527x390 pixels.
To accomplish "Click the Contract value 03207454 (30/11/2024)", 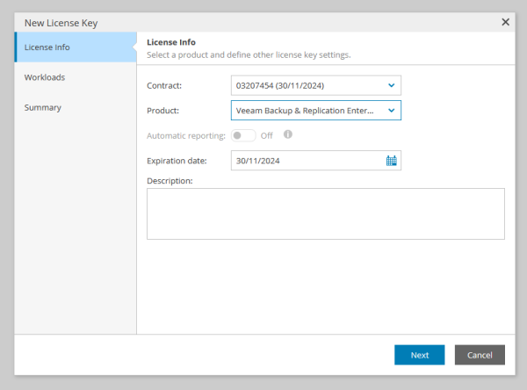I will click(x=280, y=86).
